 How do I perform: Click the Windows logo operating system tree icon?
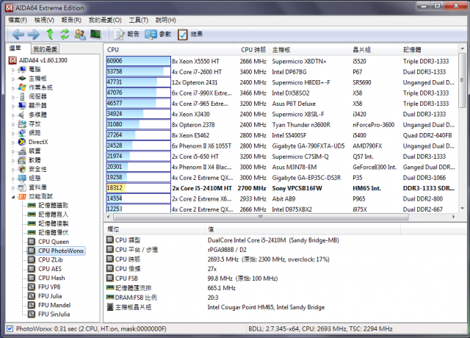[22, 87]
